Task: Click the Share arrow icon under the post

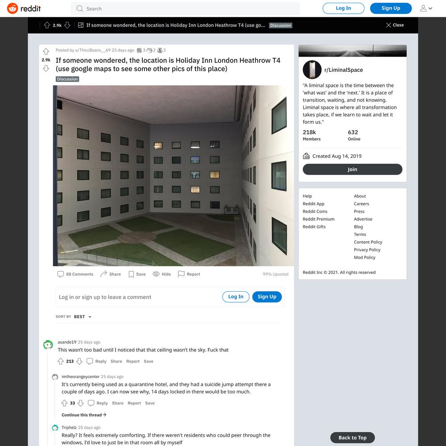Action: click(104, 274)
